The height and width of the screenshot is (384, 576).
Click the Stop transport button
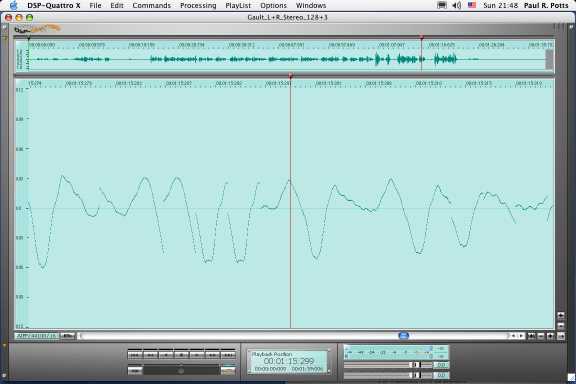point(182,355)
